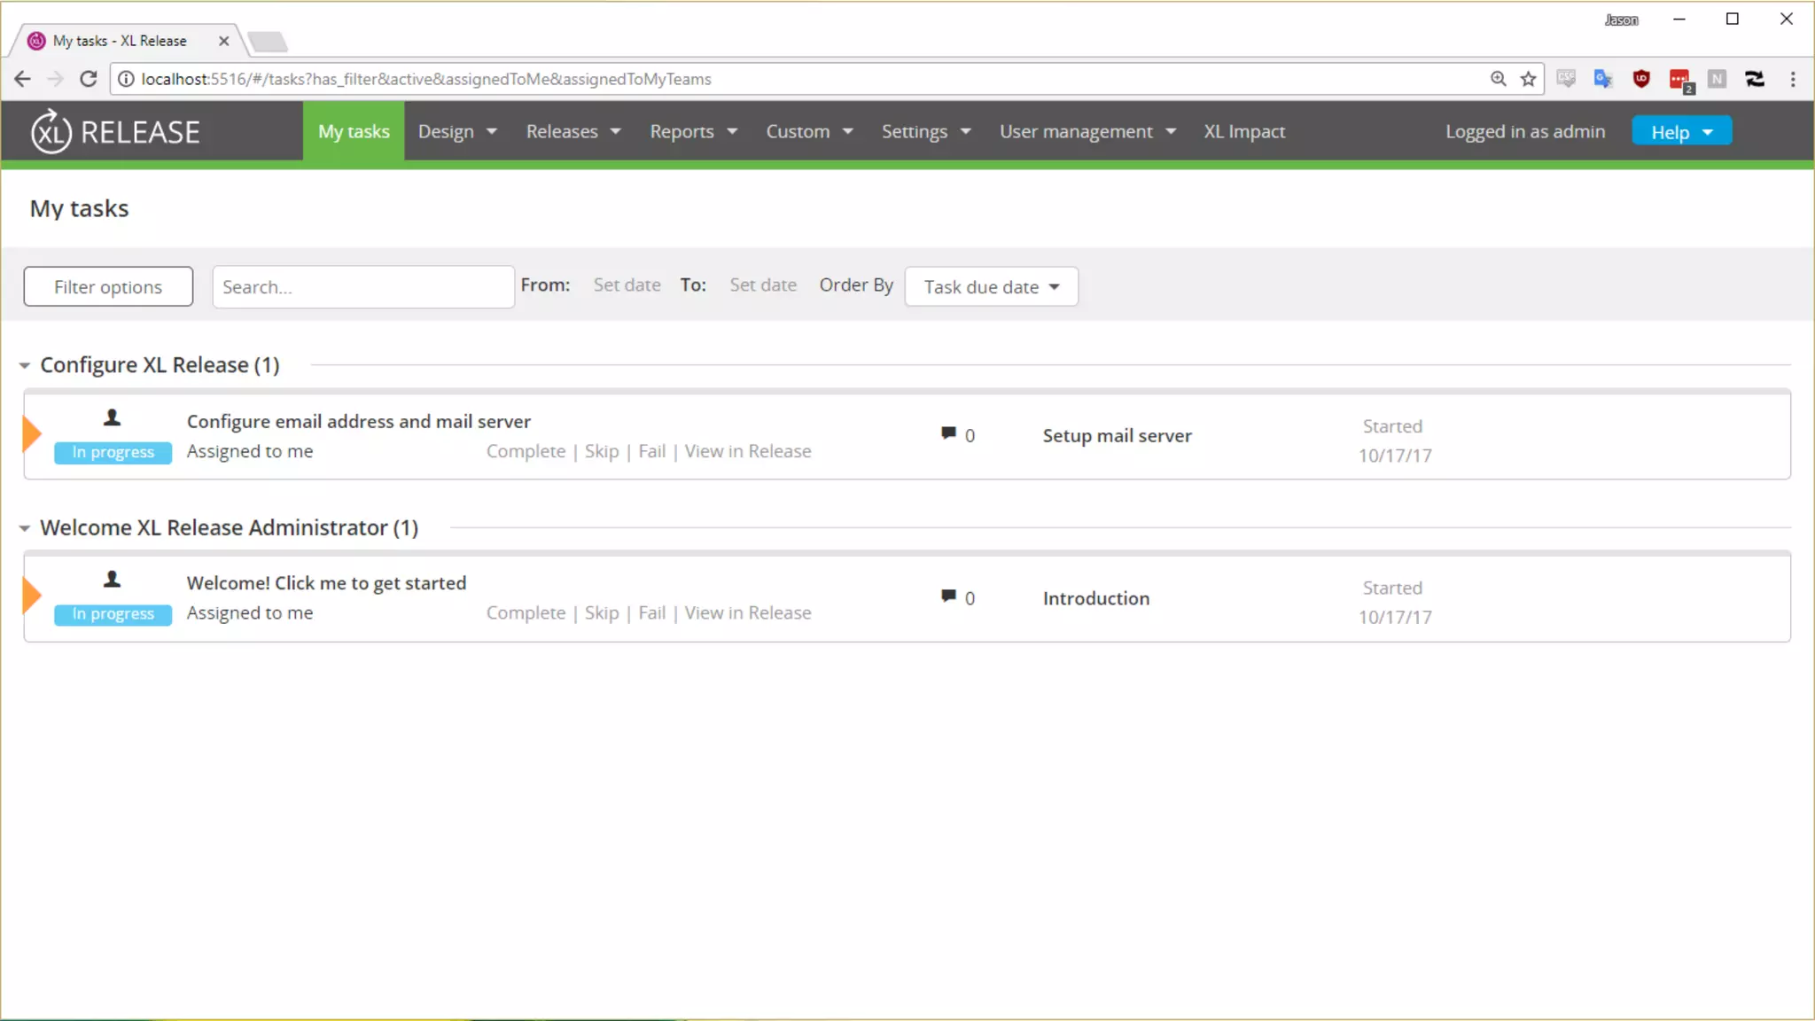
Task: Click View in Release for Welcome task
Action: (747, 613)
